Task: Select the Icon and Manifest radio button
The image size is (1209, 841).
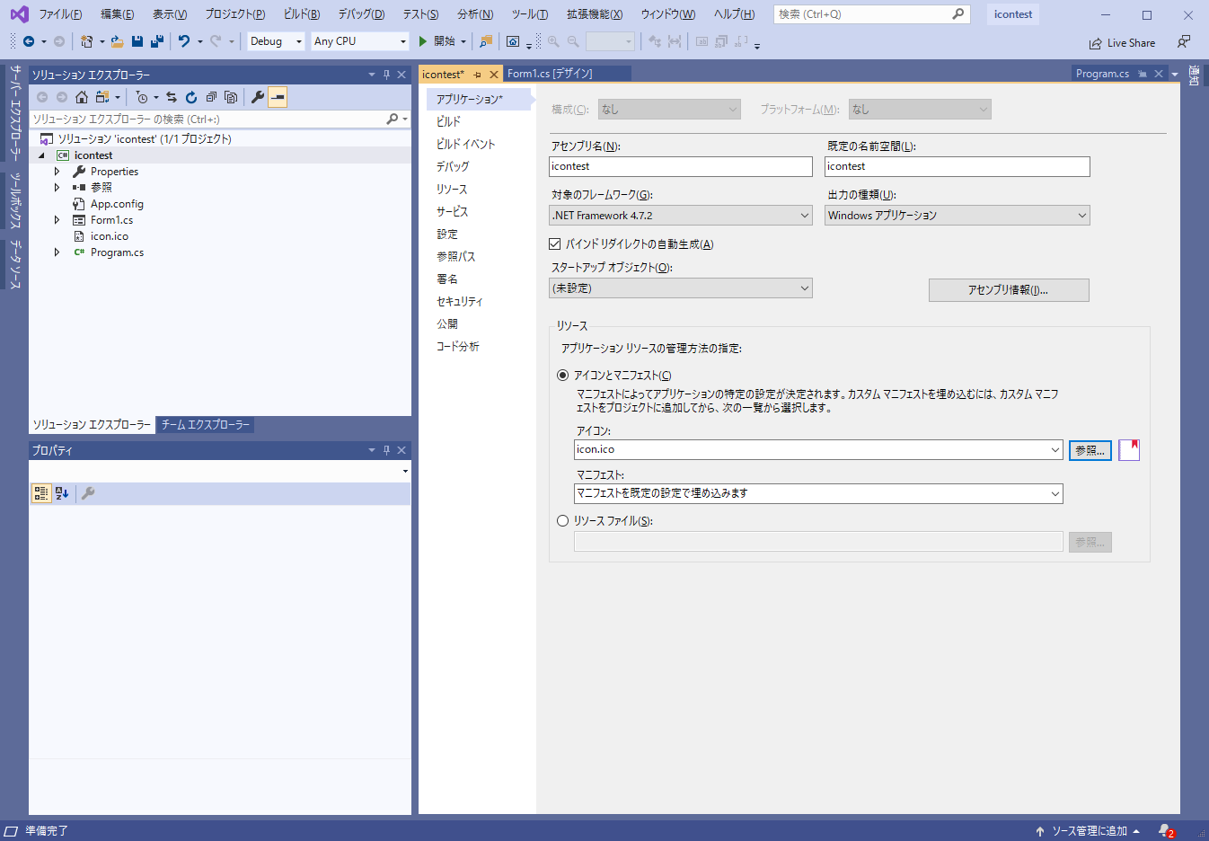Action: coord(563,376)
